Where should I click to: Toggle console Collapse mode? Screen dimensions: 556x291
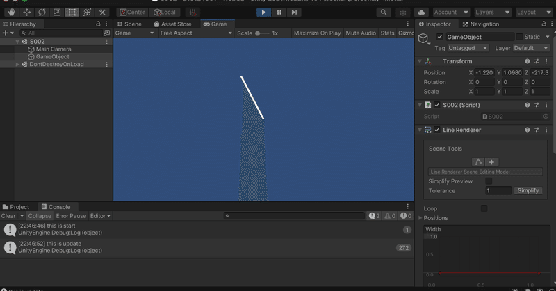(40, 216)
